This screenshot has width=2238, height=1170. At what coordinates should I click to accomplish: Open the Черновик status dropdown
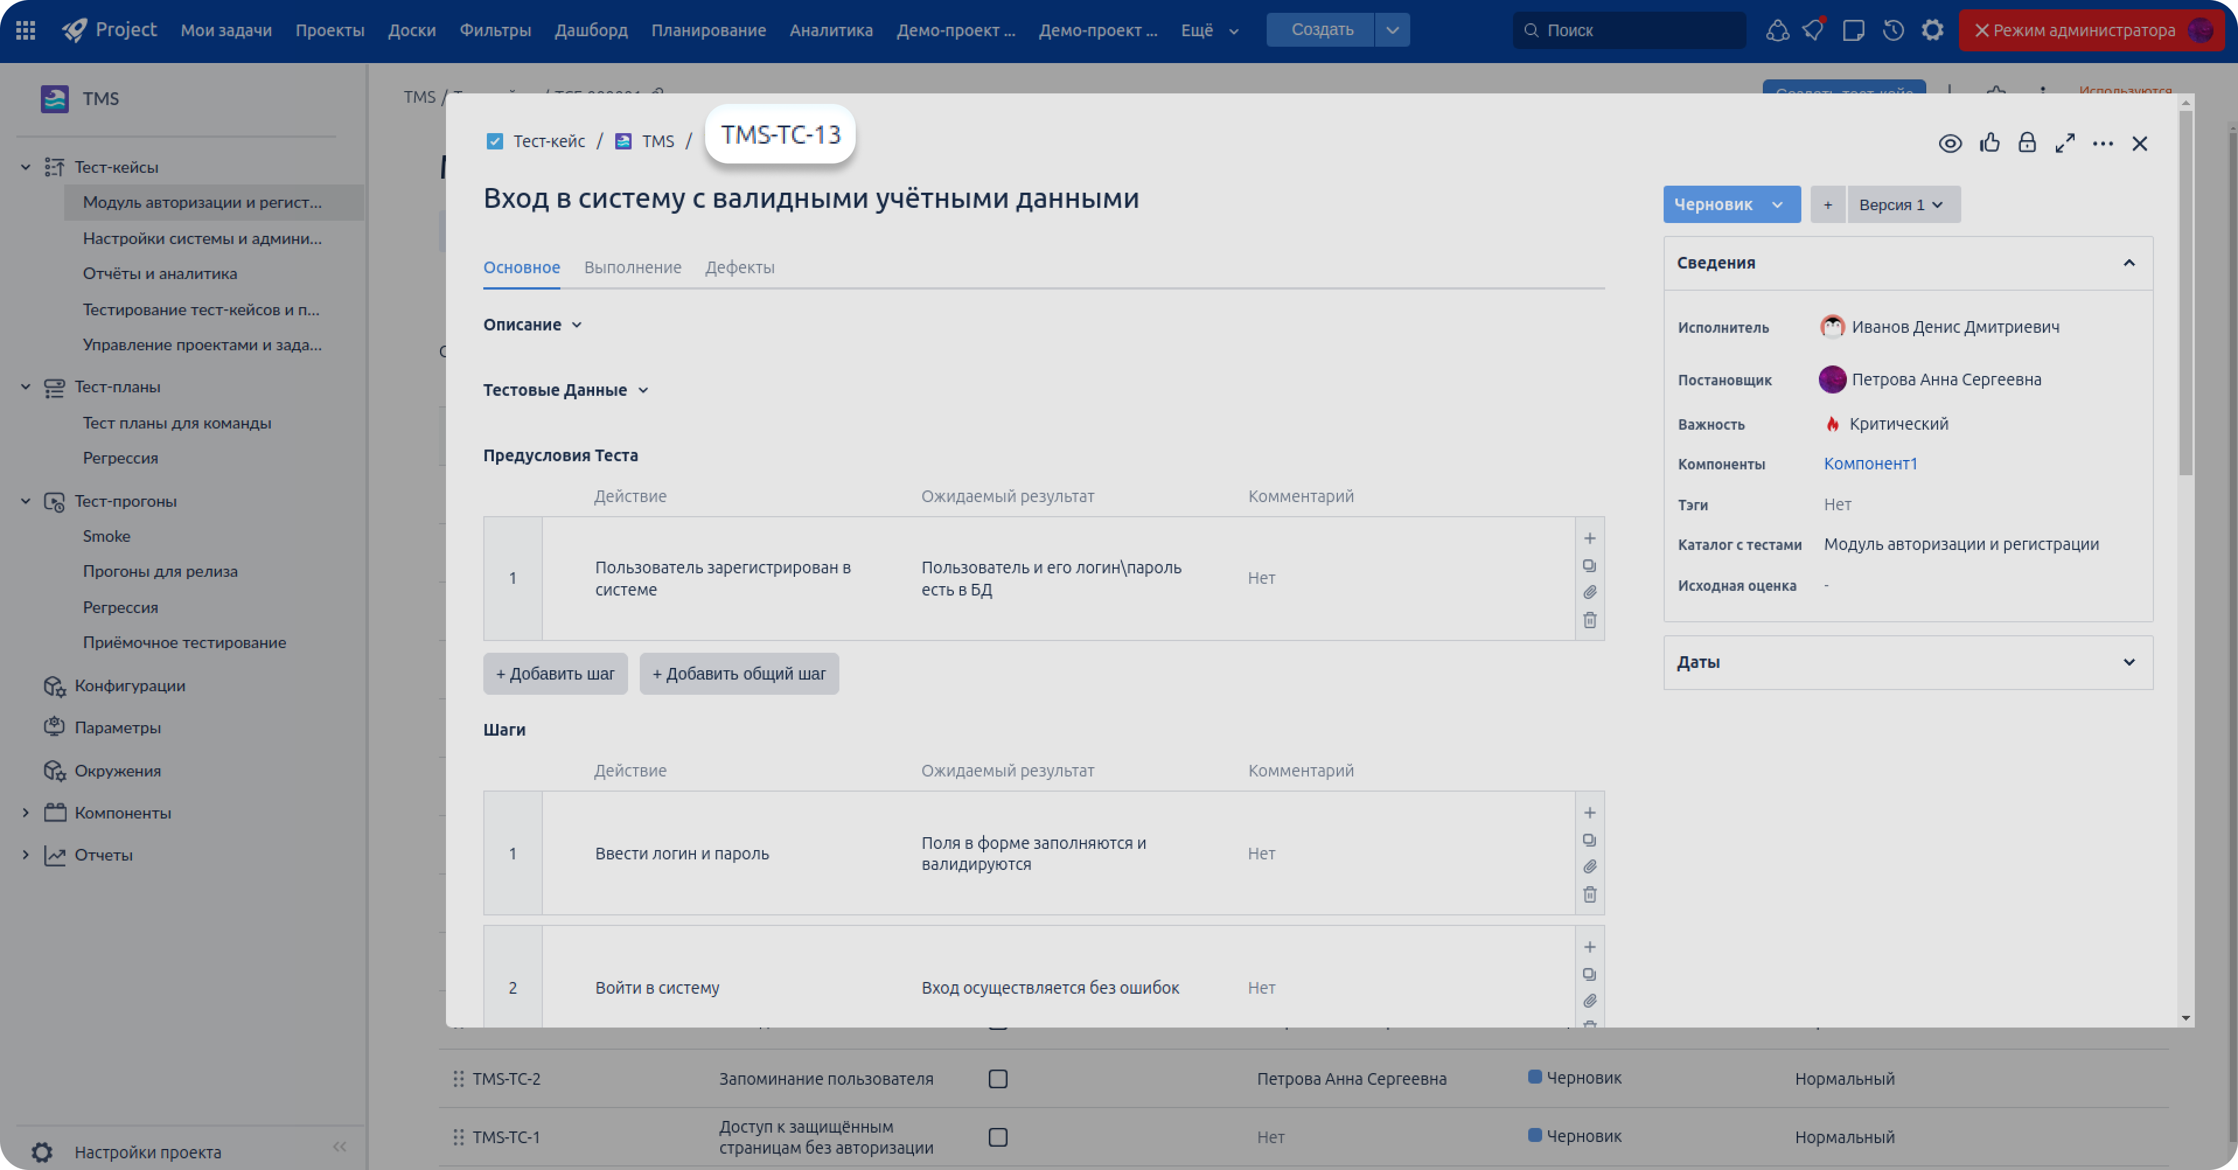click(1731, 204)
